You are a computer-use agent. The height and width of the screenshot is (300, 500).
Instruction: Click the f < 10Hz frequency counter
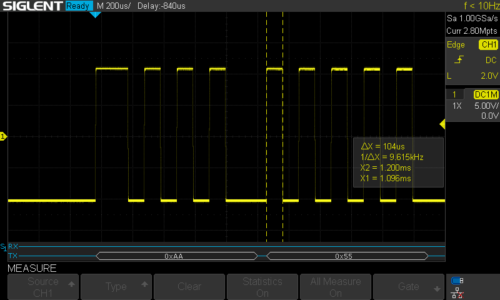click(481, 6)
